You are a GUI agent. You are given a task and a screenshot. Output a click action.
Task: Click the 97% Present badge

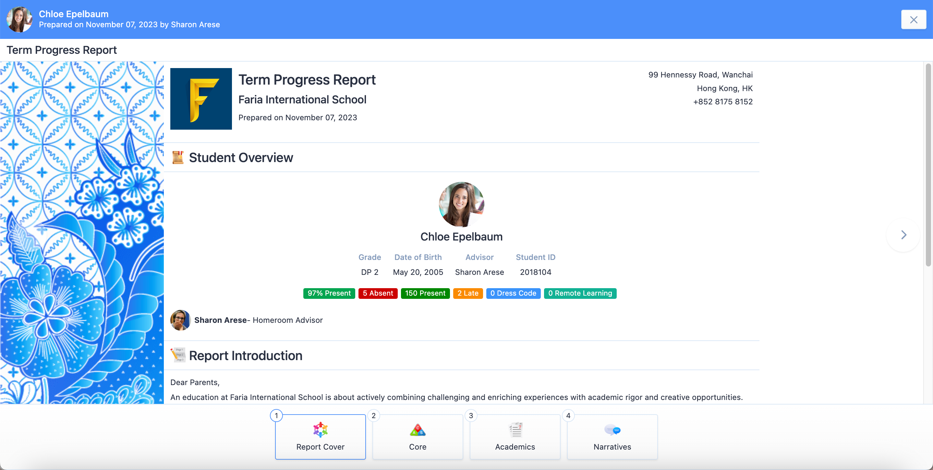pos(329,293)
